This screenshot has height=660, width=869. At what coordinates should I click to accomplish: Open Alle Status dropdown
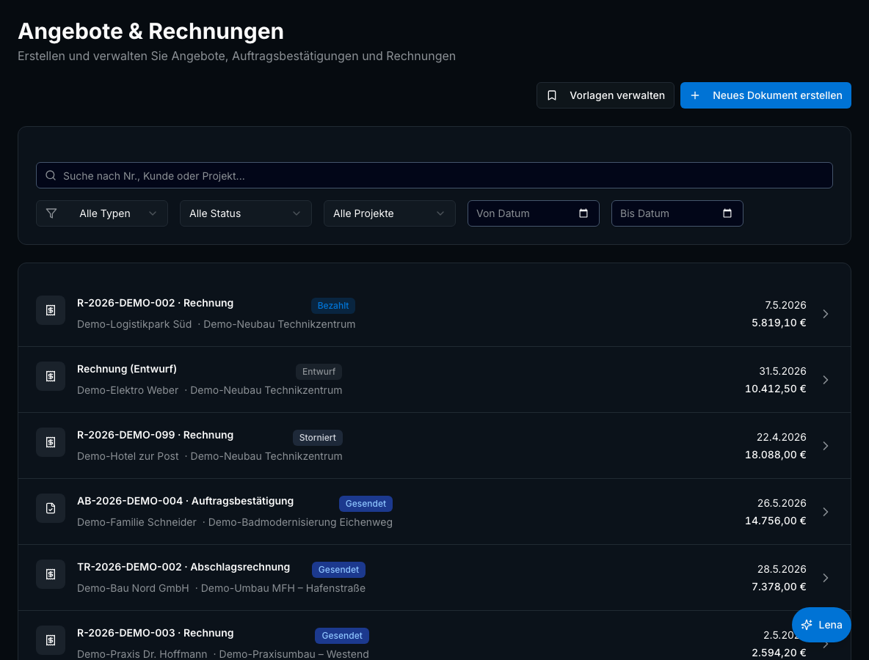click(246, 213)
